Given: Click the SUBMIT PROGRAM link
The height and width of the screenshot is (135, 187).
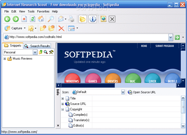Looking at the screenshot, I should click(165, 46).
